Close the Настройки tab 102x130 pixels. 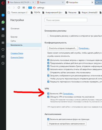click(x=92, y=2)
